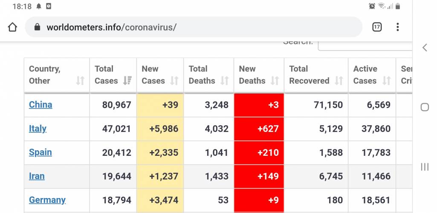Open recent apps with three-bar button
This screenshot has width=437, height=213.
point(425,167)
